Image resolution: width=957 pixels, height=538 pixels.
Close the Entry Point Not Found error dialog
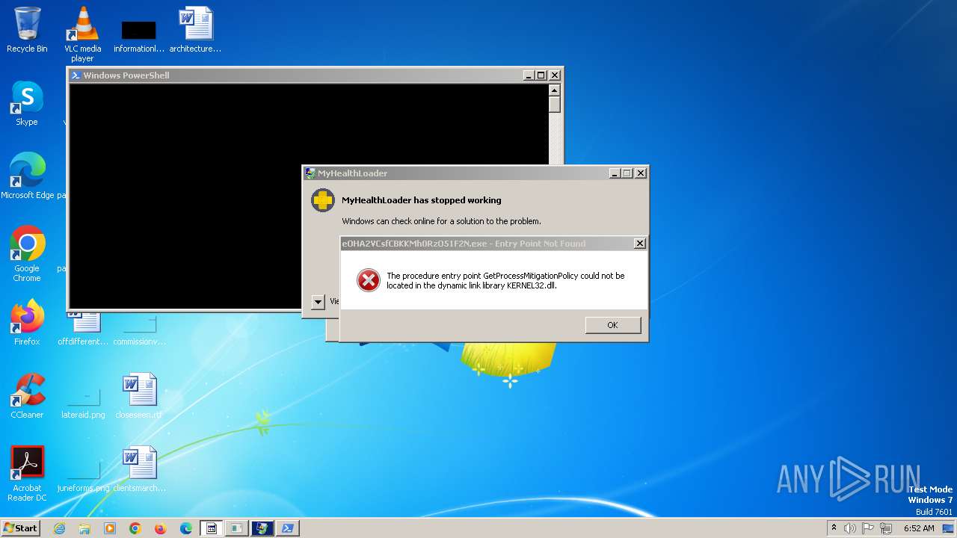[x=640, y=244]
